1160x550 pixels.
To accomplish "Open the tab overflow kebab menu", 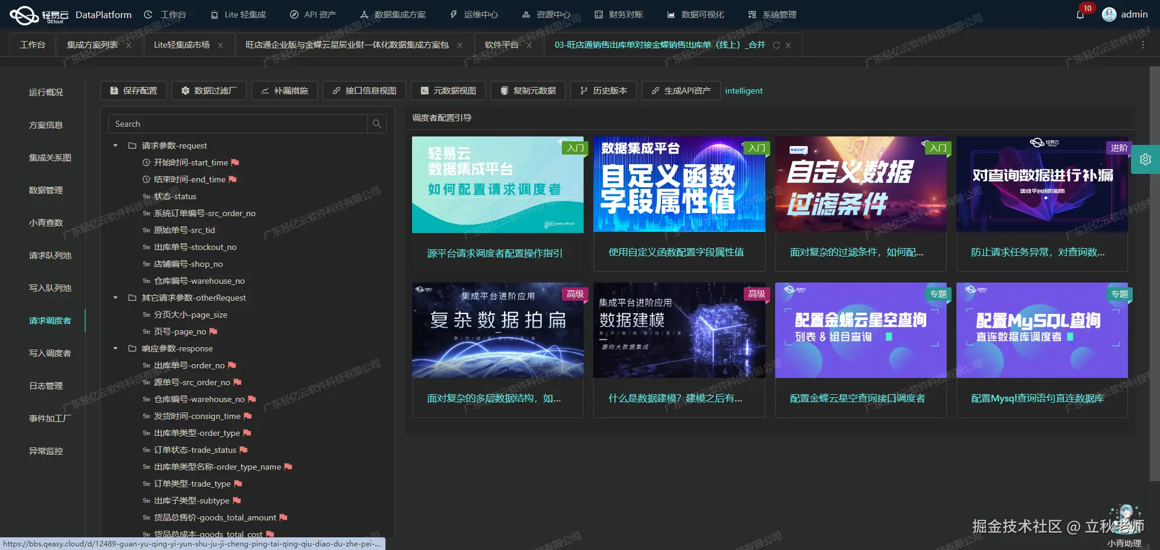I will click(x=1142, y=45).
